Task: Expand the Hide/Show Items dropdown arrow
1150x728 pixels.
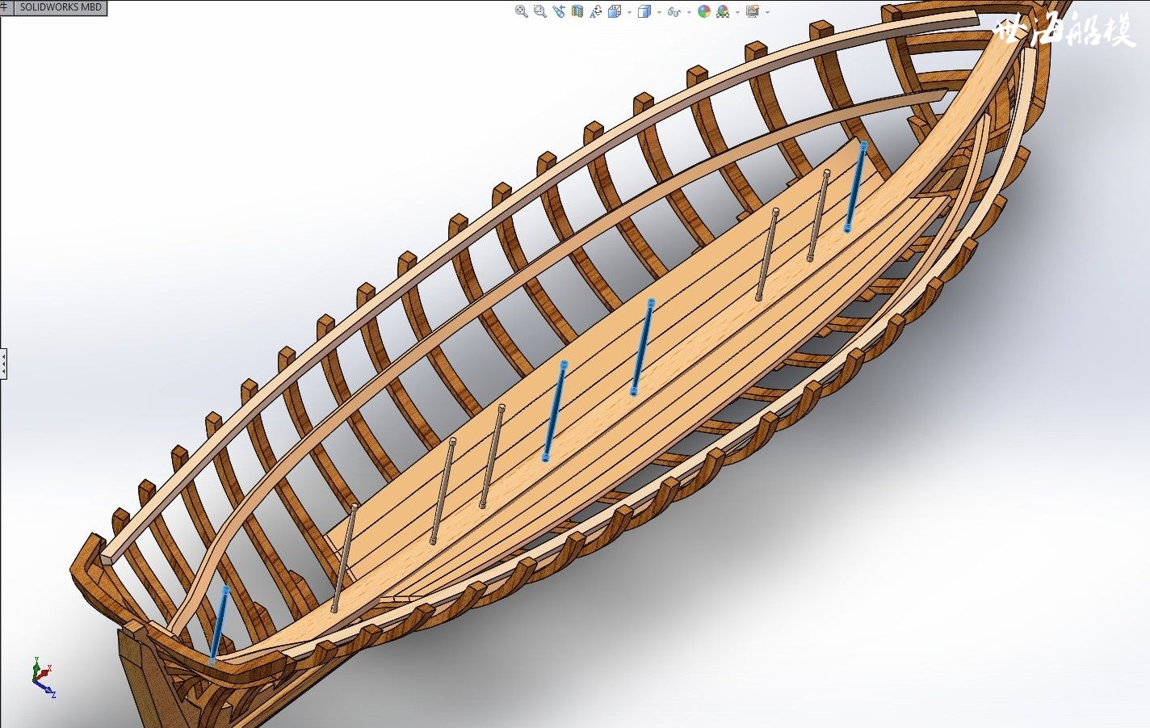Action: (689, 12)
